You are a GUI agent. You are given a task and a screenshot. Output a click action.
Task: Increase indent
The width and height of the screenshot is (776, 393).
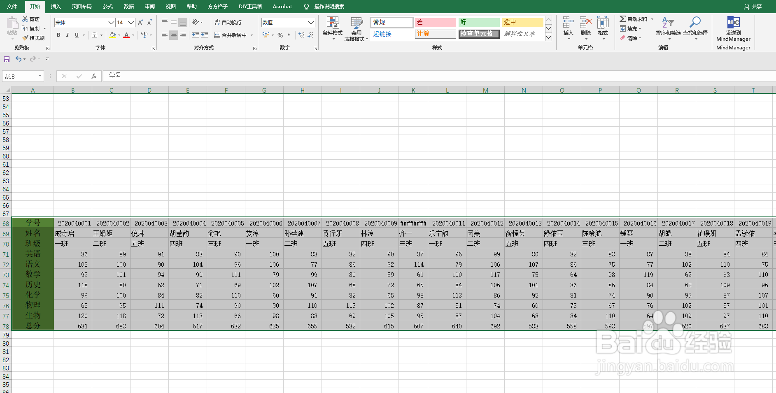205,35
